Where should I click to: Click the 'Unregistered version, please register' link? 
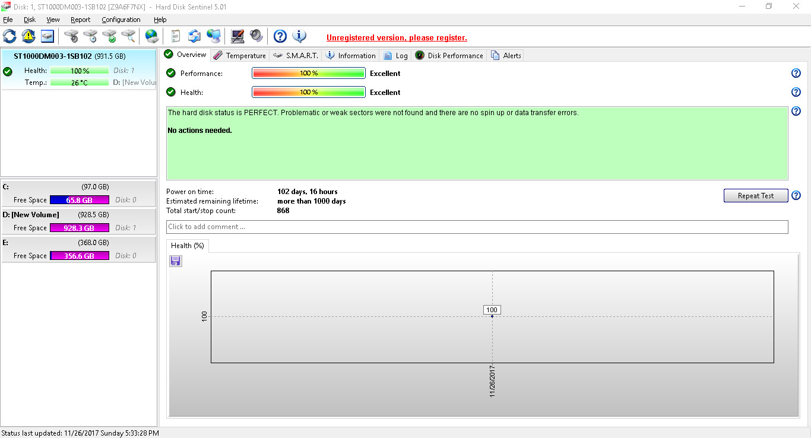pyautogui.click(x=397, y=38)
